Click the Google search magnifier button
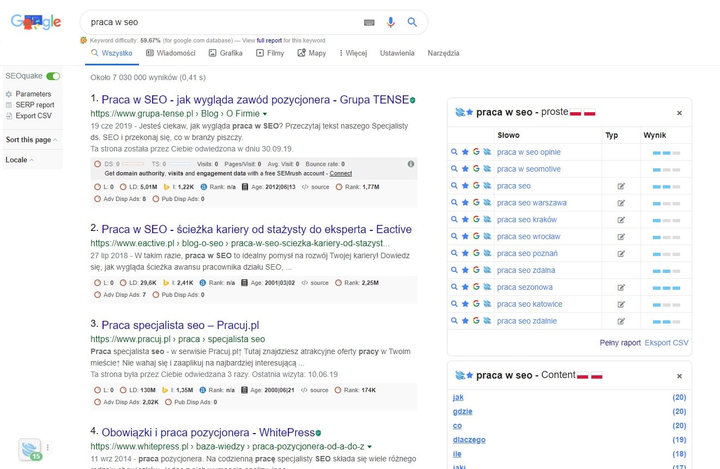This screenshot has height=469, width=720. point(412,22)
